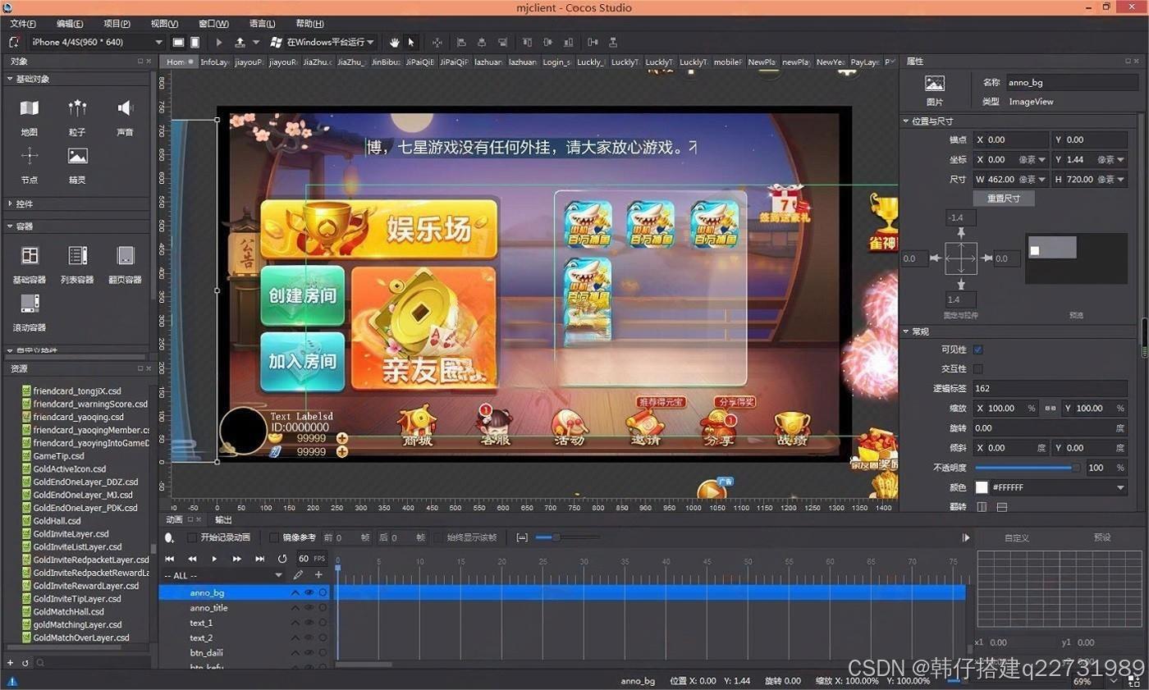Pick the 翻页容器 page view container icon
The image size is (1149, 690).
click(125, 255)
